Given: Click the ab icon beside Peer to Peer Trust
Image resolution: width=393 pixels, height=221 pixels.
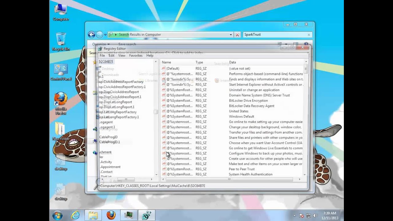Looking at the screenshot, I should (x=164, y=169).
